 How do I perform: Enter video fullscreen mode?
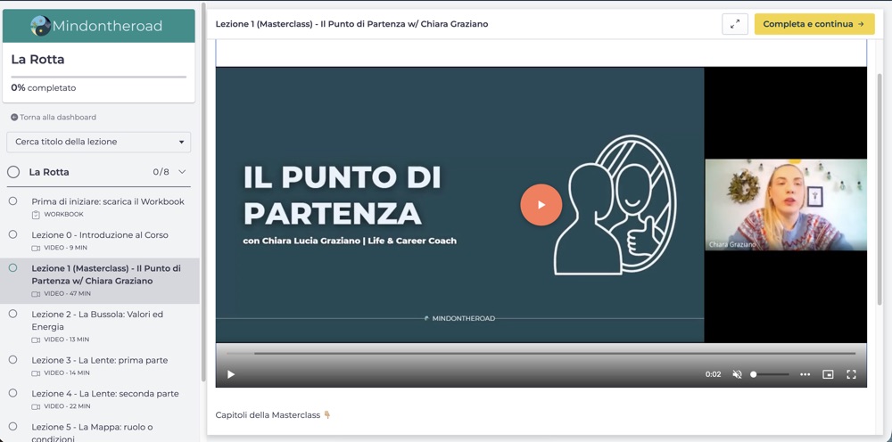851,374
